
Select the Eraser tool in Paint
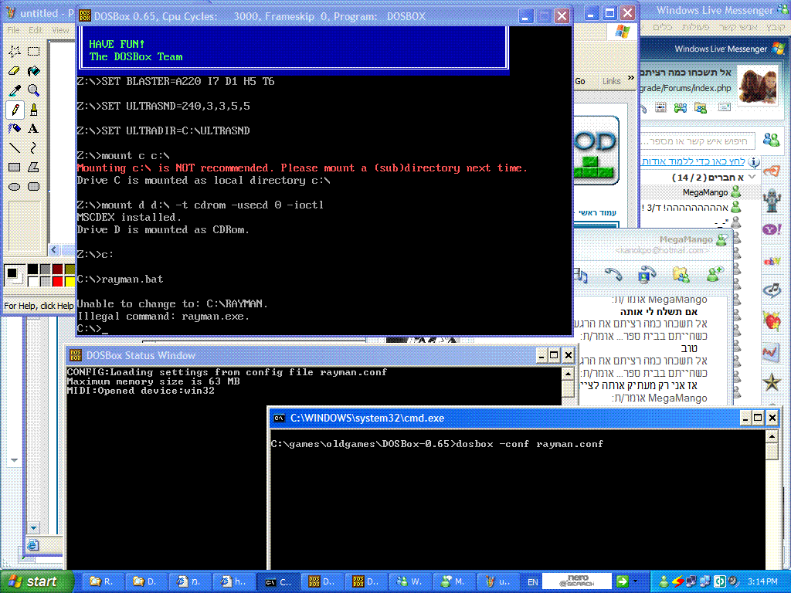pos(15,70)
